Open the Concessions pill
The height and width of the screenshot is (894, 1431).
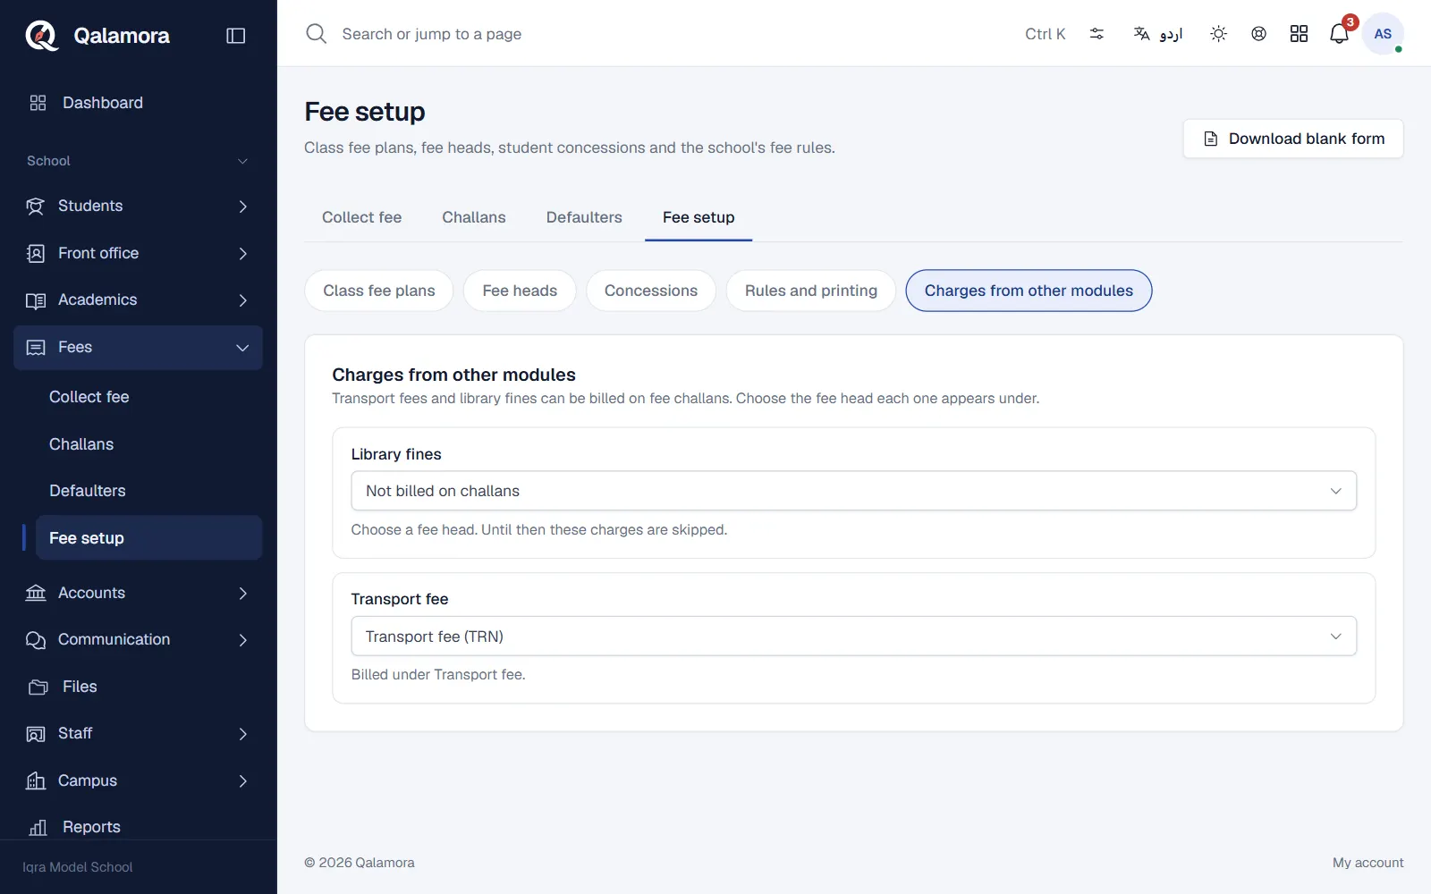[651, 291]
